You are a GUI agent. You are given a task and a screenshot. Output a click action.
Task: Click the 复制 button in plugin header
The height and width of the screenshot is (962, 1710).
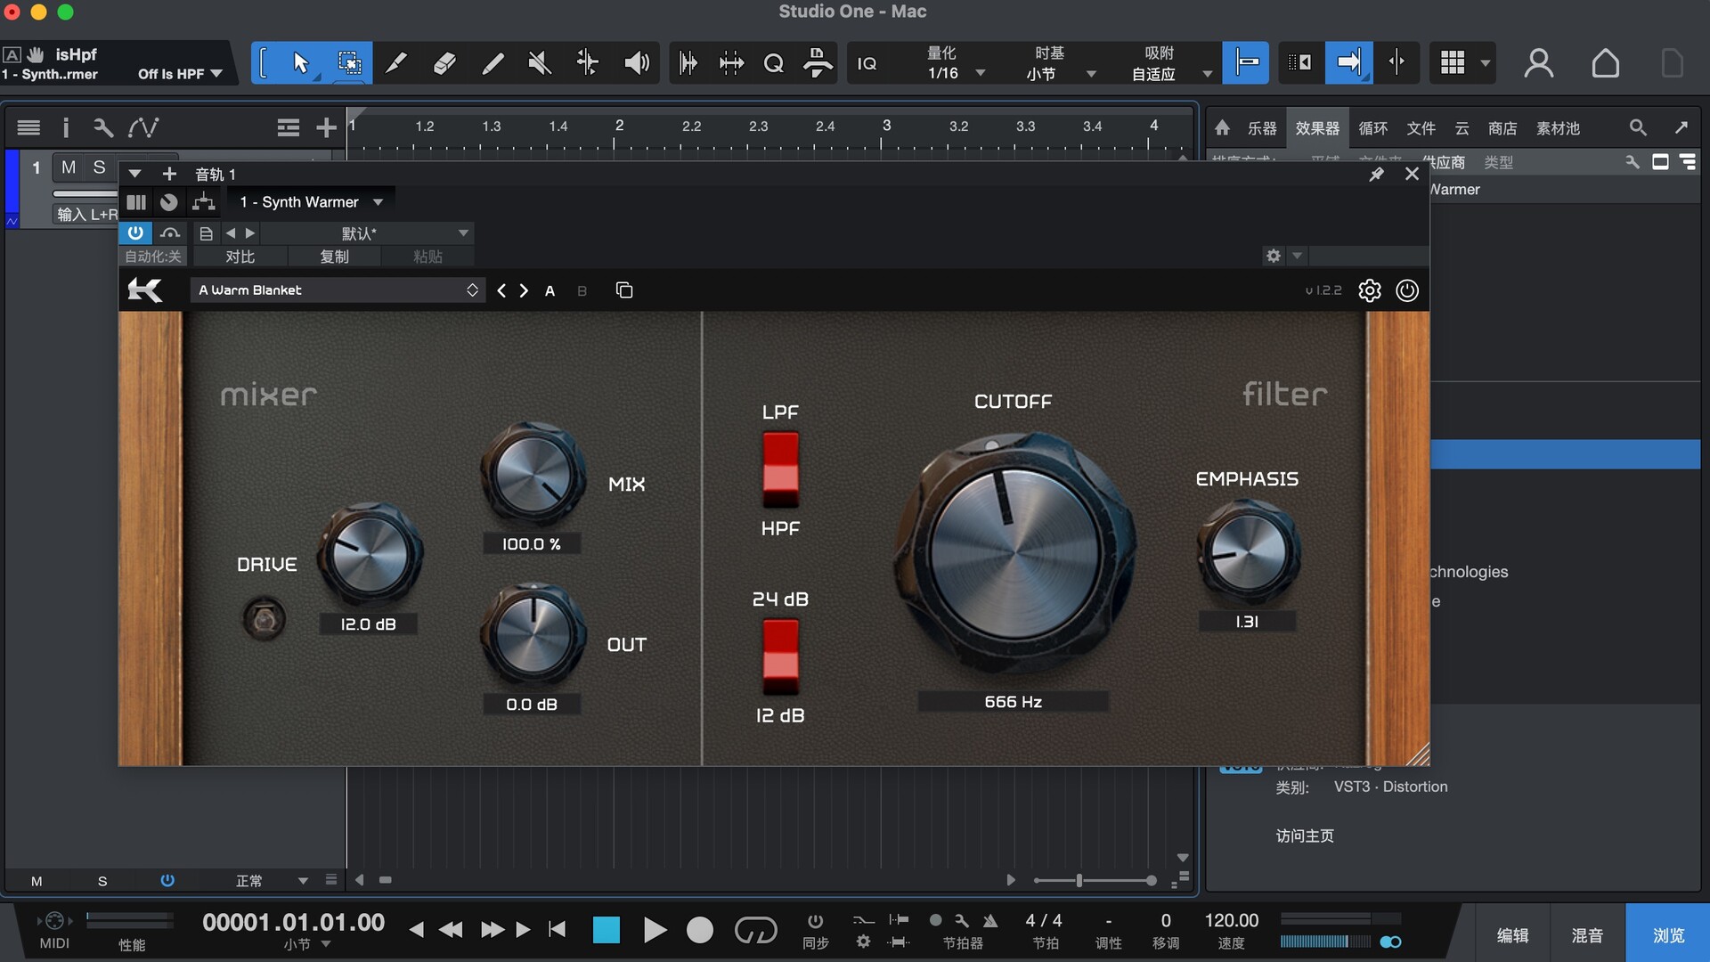point(334,257)
